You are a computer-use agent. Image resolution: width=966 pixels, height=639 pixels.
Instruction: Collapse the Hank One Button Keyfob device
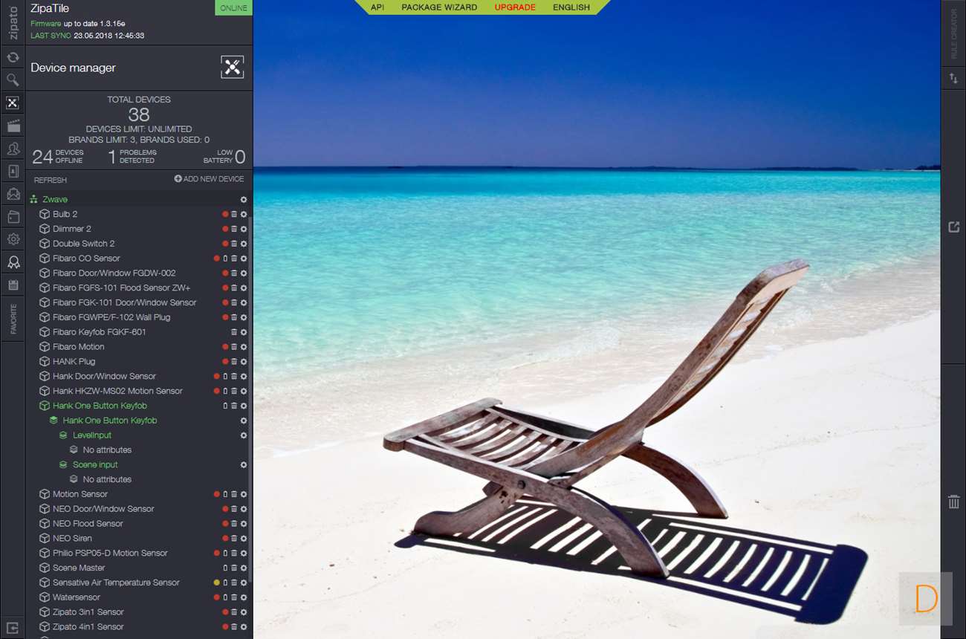tap(45, 406)
